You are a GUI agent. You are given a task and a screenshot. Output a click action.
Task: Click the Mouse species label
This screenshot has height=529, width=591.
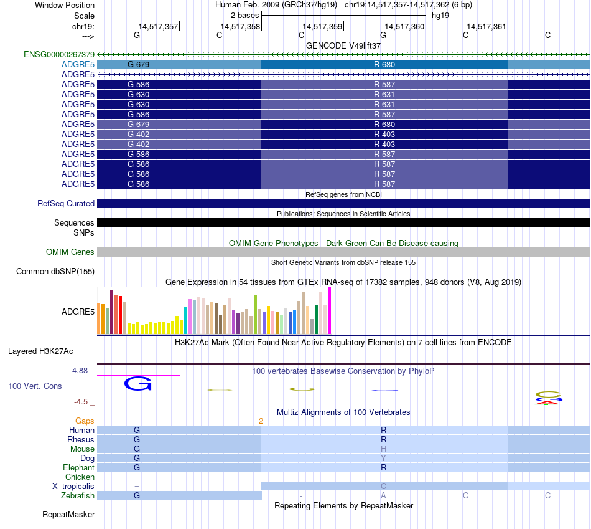point(82,449)
